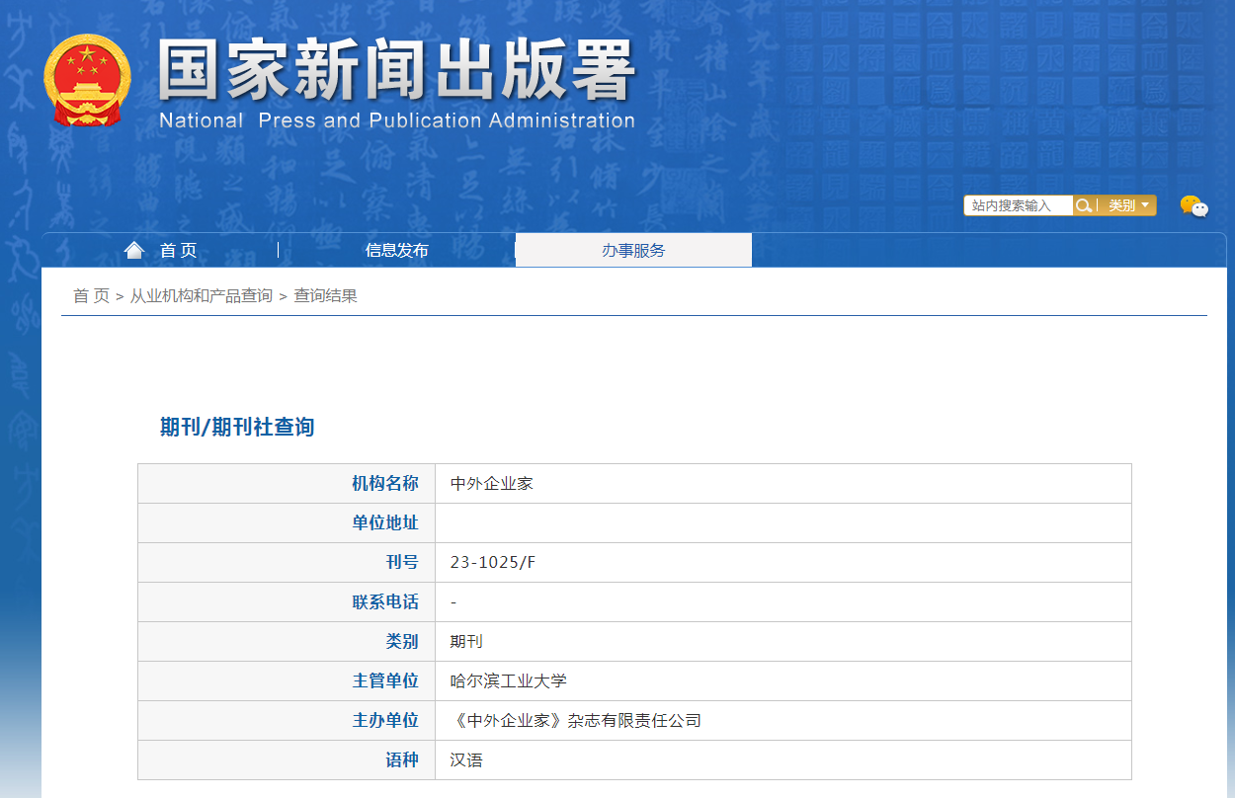This screenshot has height=798, width=1235.
Task: Click the national emblem logo
Action: [87, 80]
